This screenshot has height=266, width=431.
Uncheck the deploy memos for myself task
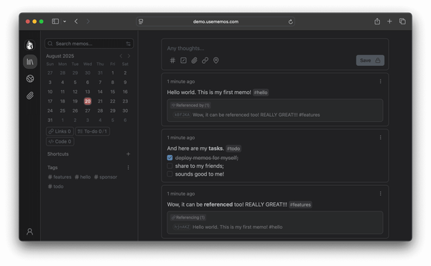click(x=170, y=158)
